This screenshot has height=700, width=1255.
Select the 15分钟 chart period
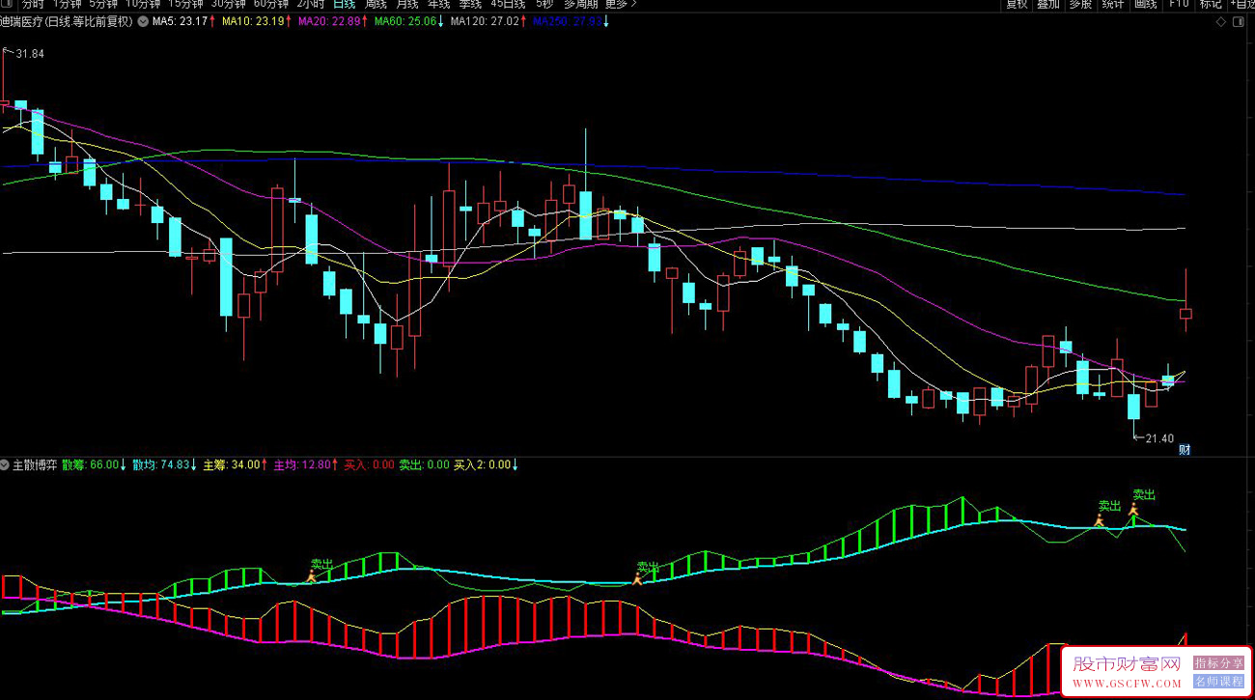tap(186, 4)
